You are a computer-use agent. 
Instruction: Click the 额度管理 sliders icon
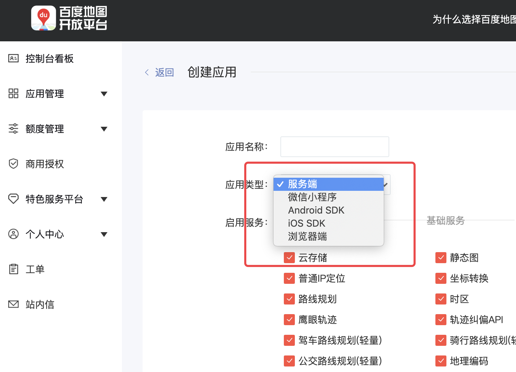click(x=13, y=128)
